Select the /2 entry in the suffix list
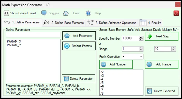 click(x=102, y=72)
